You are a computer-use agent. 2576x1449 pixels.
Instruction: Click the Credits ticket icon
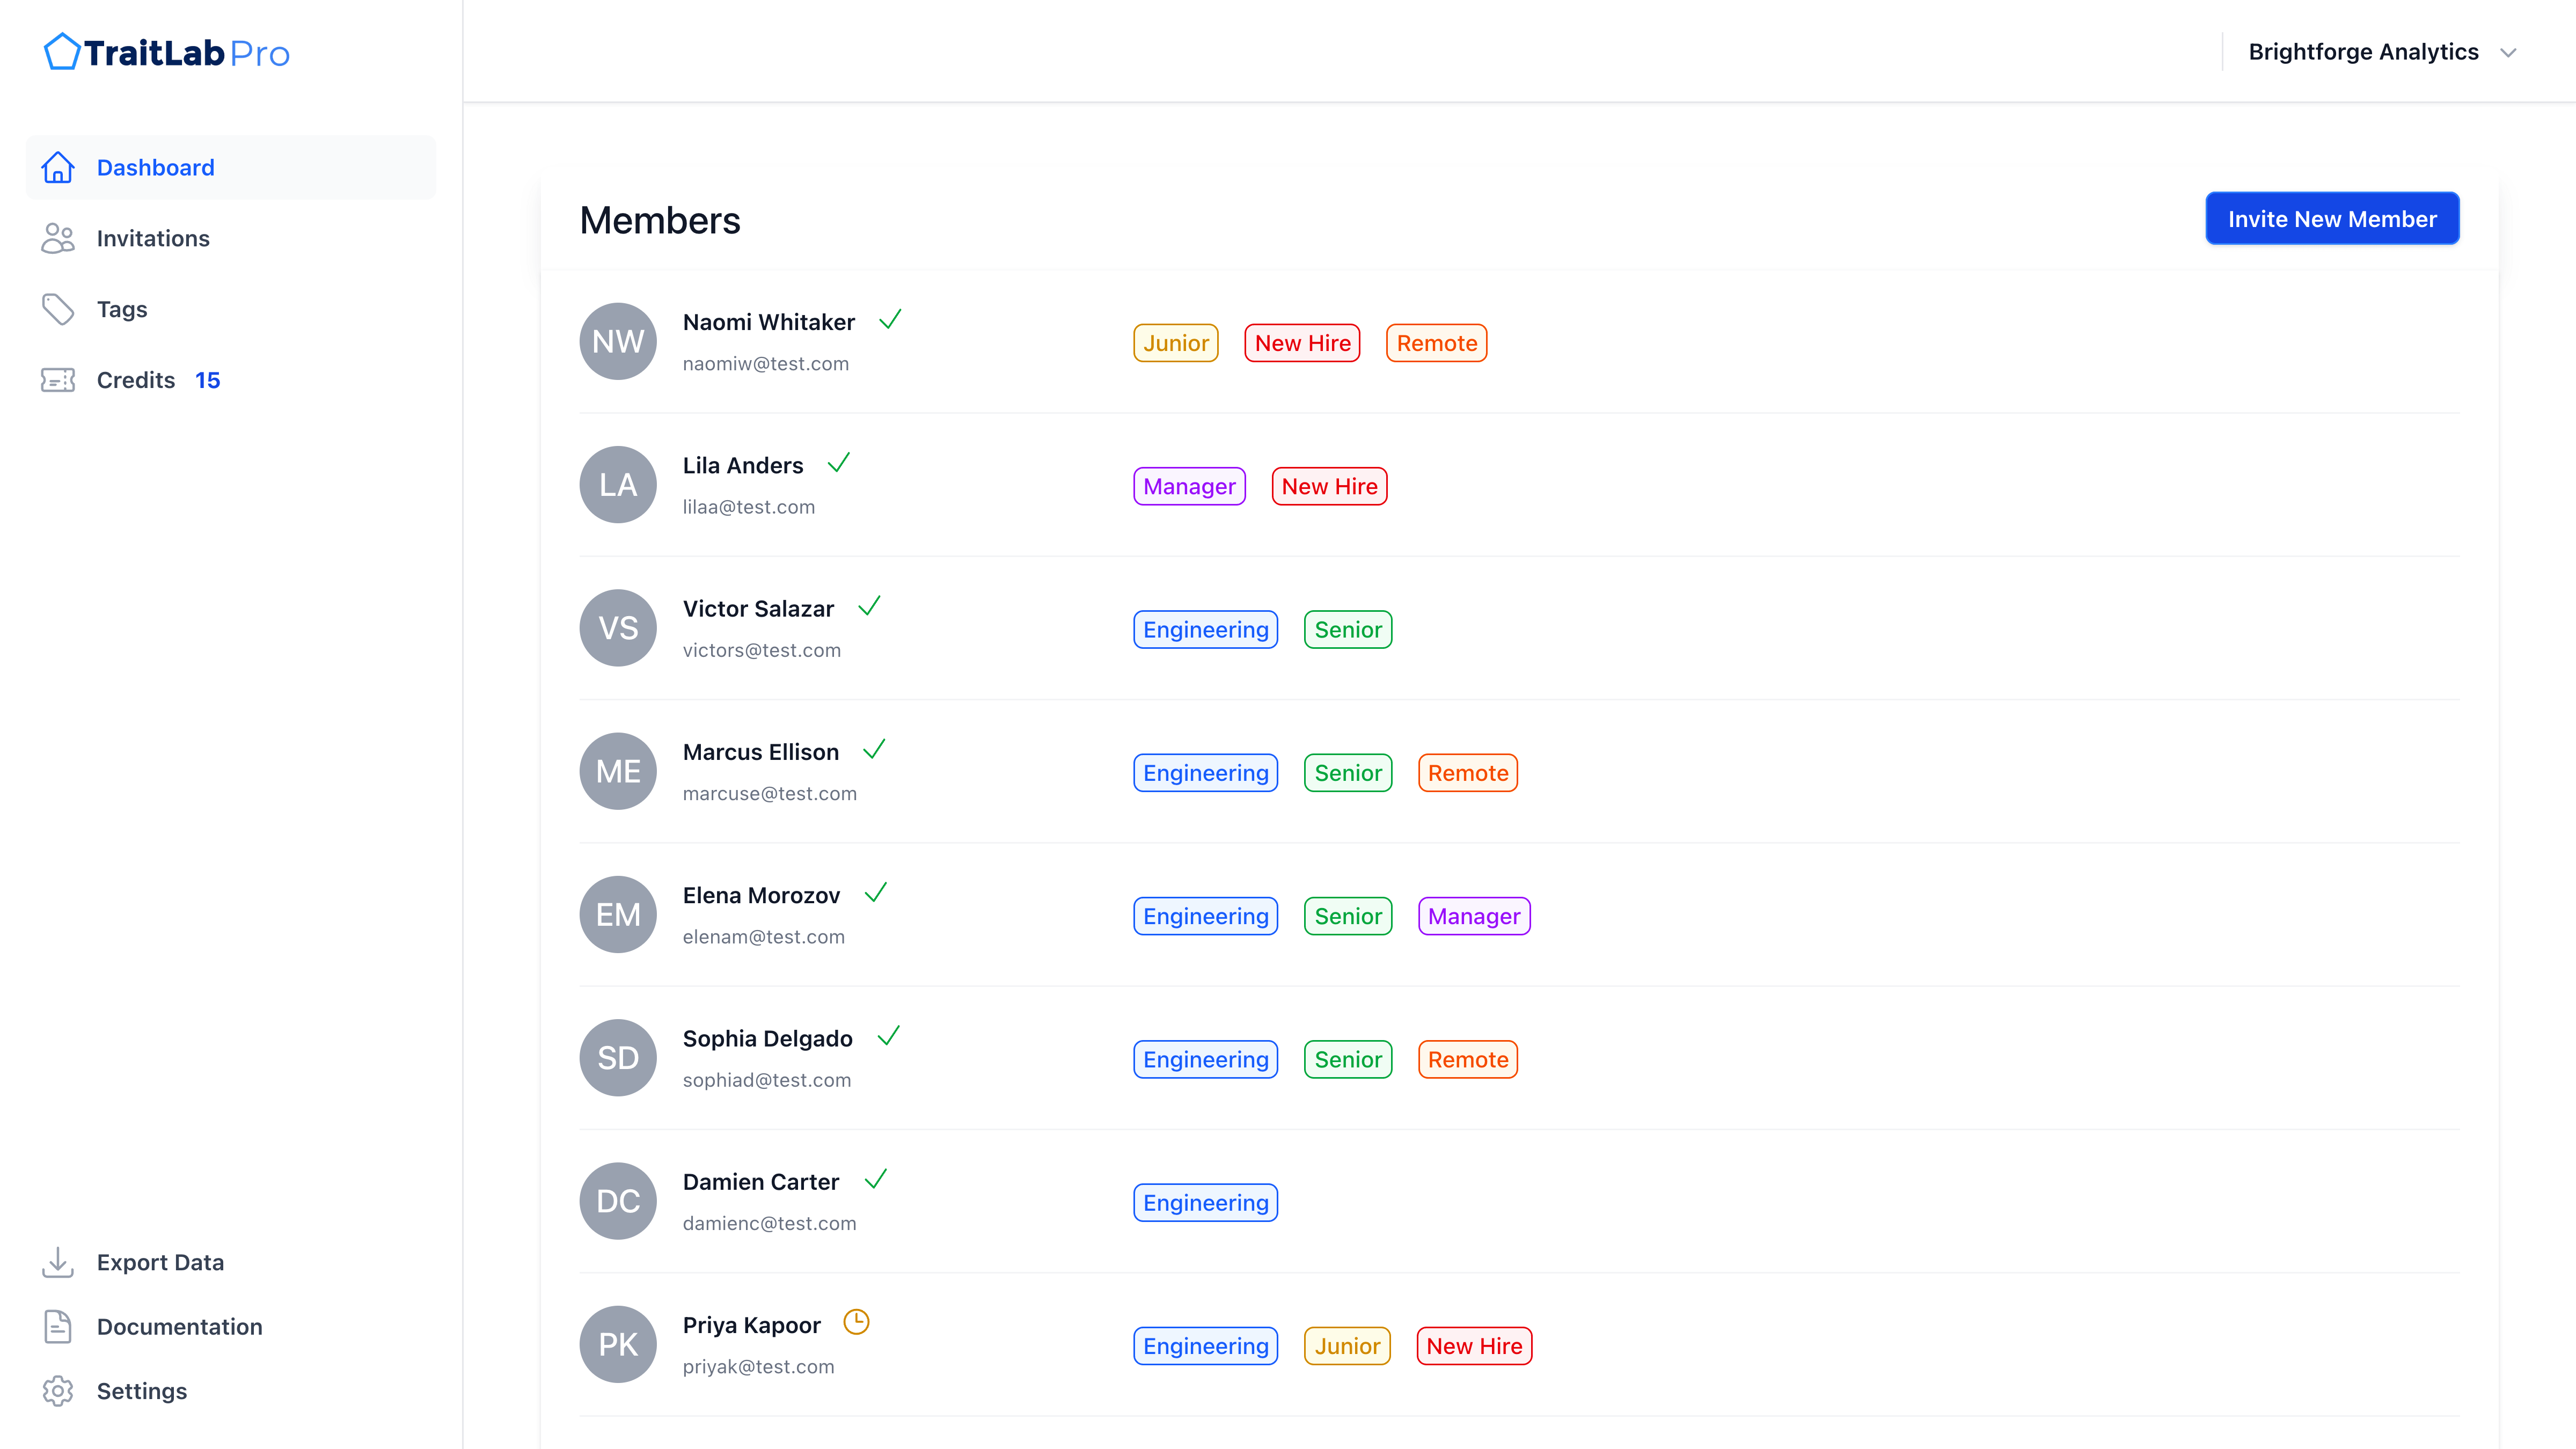click(58, 380)
